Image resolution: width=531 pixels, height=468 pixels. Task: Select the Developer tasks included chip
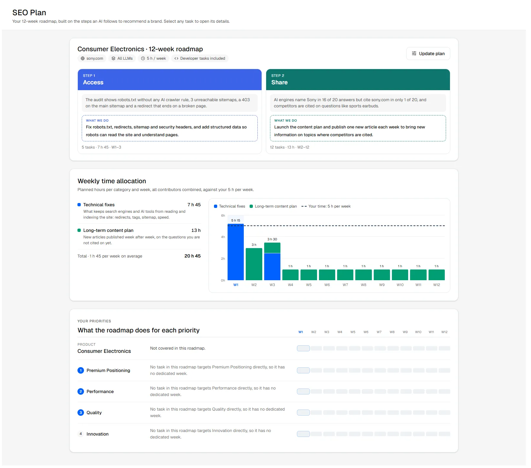pyautogui.click(x=200, y=58)
